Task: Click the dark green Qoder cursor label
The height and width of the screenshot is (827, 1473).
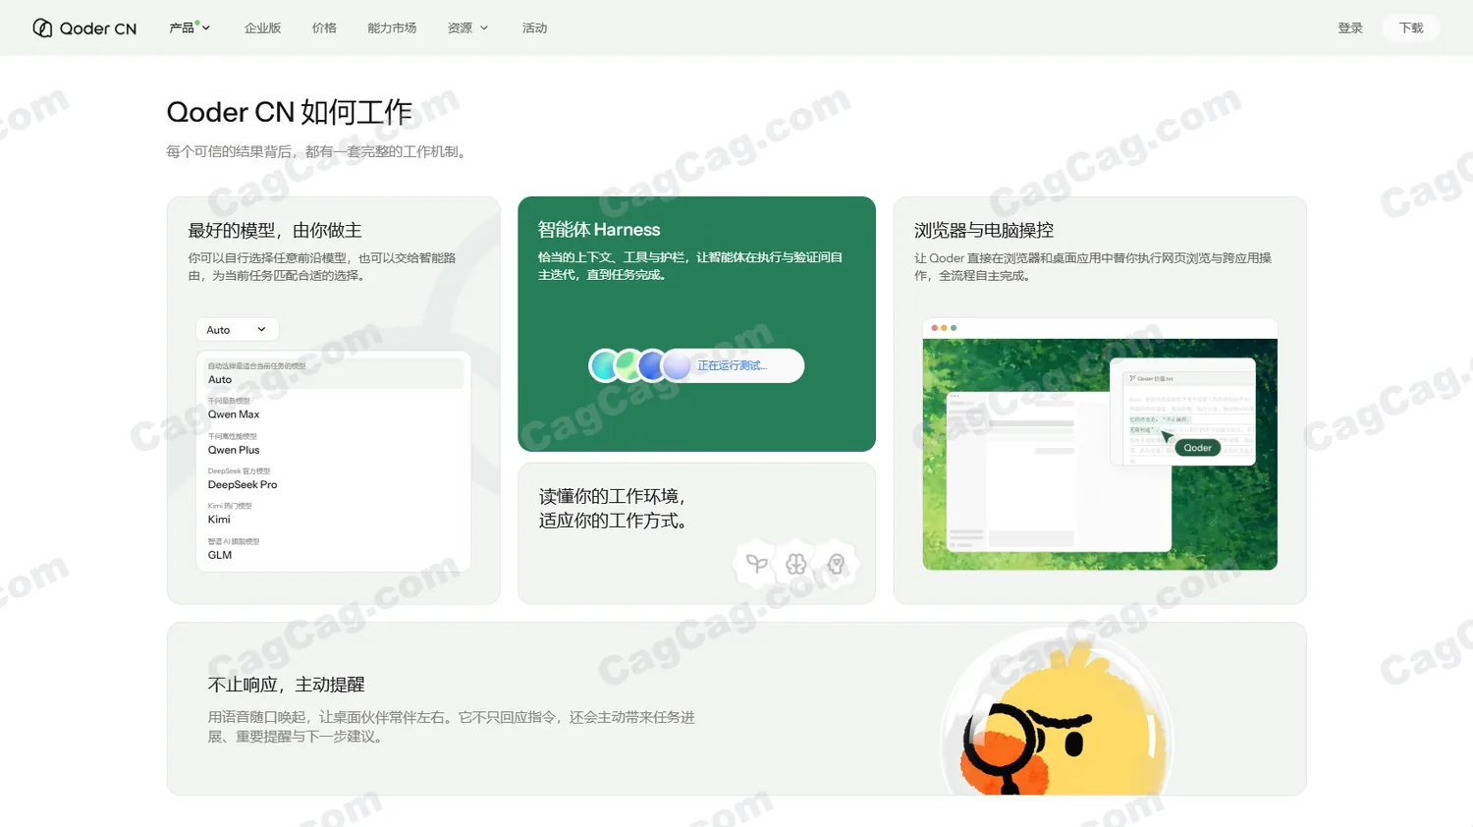Action: tap(1197, 448)
